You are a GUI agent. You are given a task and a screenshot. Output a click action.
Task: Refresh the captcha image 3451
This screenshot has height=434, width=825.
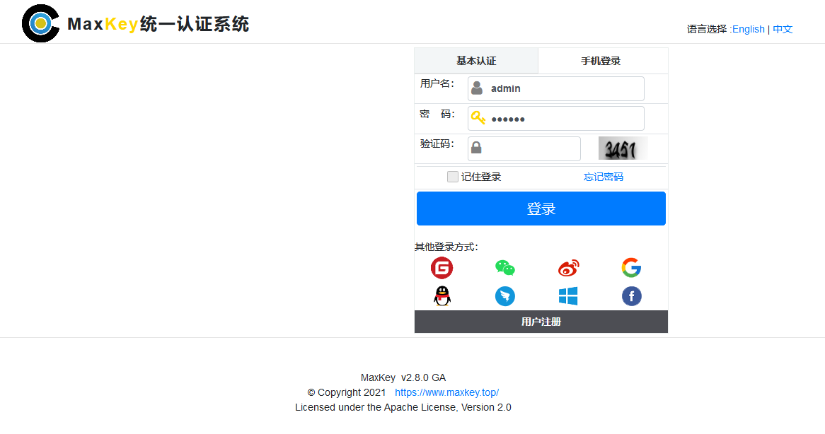[x=623, y=148]
